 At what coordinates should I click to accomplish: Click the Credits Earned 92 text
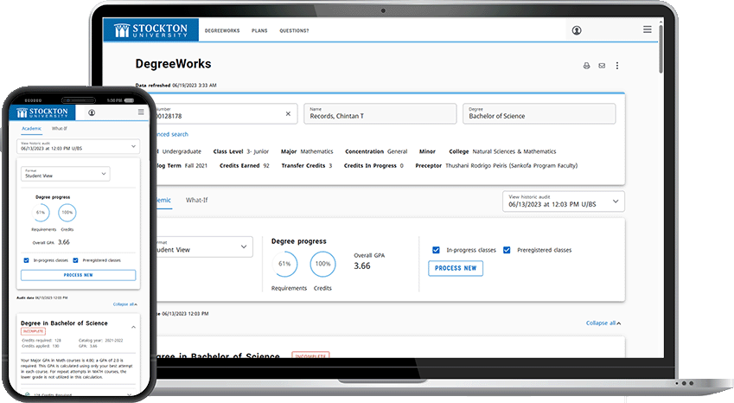(x=245, y=166)
